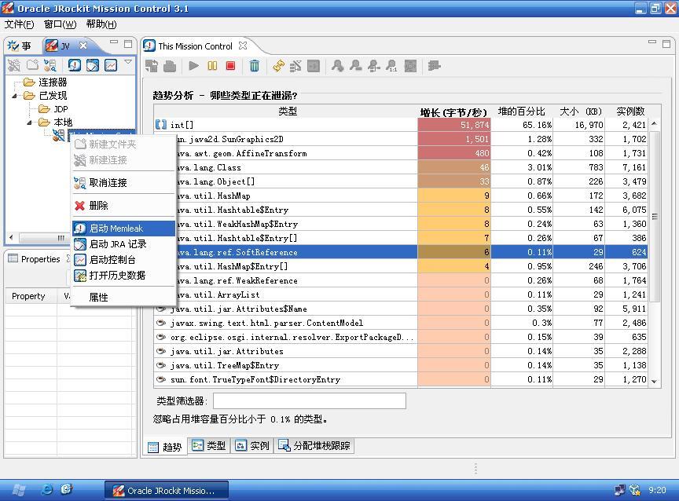The height and width of the screenshot is (501, 679).
Task: Click the Memleak start icon in browser toolbar
Action: click(75, 65)
